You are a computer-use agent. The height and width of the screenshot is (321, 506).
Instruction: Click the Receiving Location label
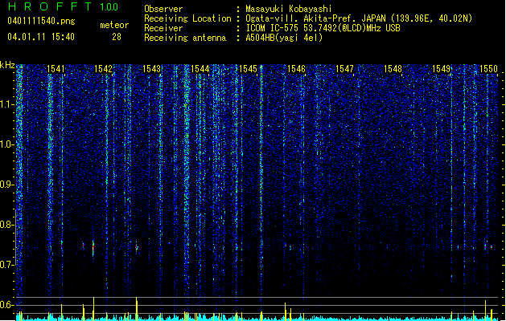click(187, 18)
